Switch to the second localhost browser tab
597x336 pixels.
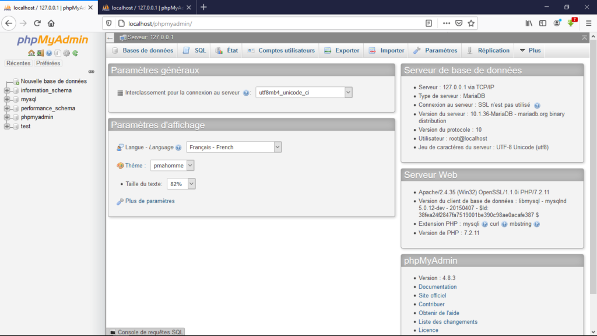click(x=146, y=8)
